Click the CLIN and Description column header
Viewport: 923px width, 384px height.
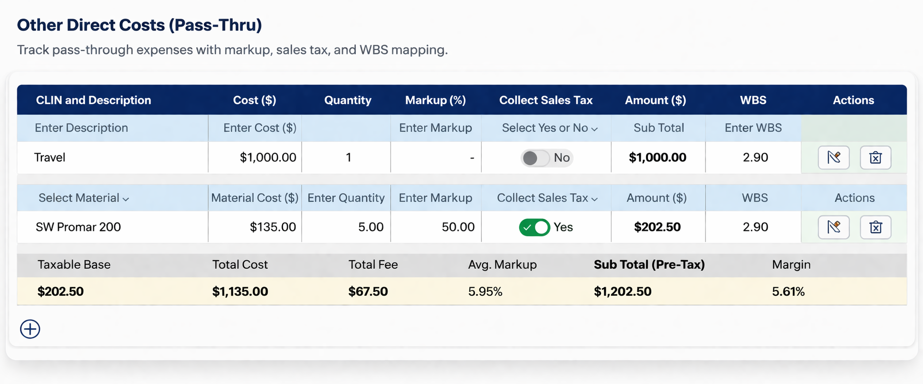[x=94, y=100]
